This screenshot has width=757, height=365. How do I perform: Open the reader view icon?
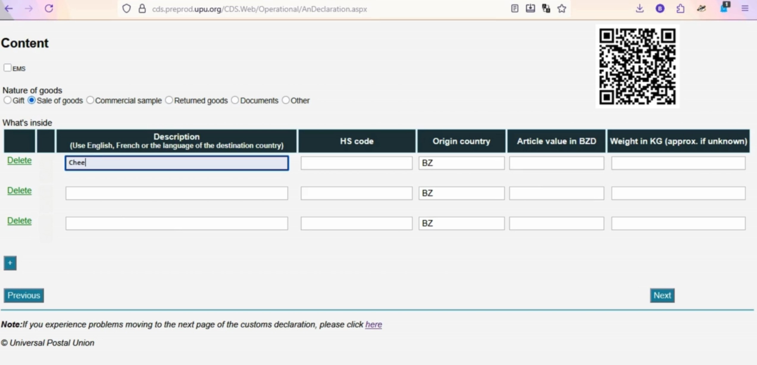[514, 9]
